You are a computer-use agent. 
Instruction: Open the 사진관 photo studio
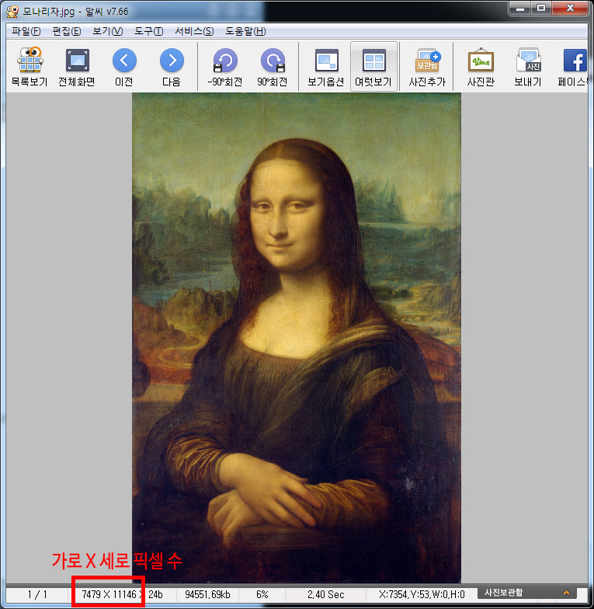coord(481,67)
